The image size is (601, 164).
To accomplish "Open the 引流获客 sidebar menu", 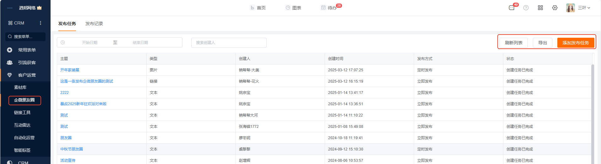I will [27, 63].
